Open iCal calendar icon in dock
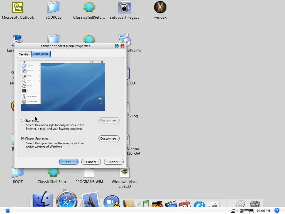 185,204
